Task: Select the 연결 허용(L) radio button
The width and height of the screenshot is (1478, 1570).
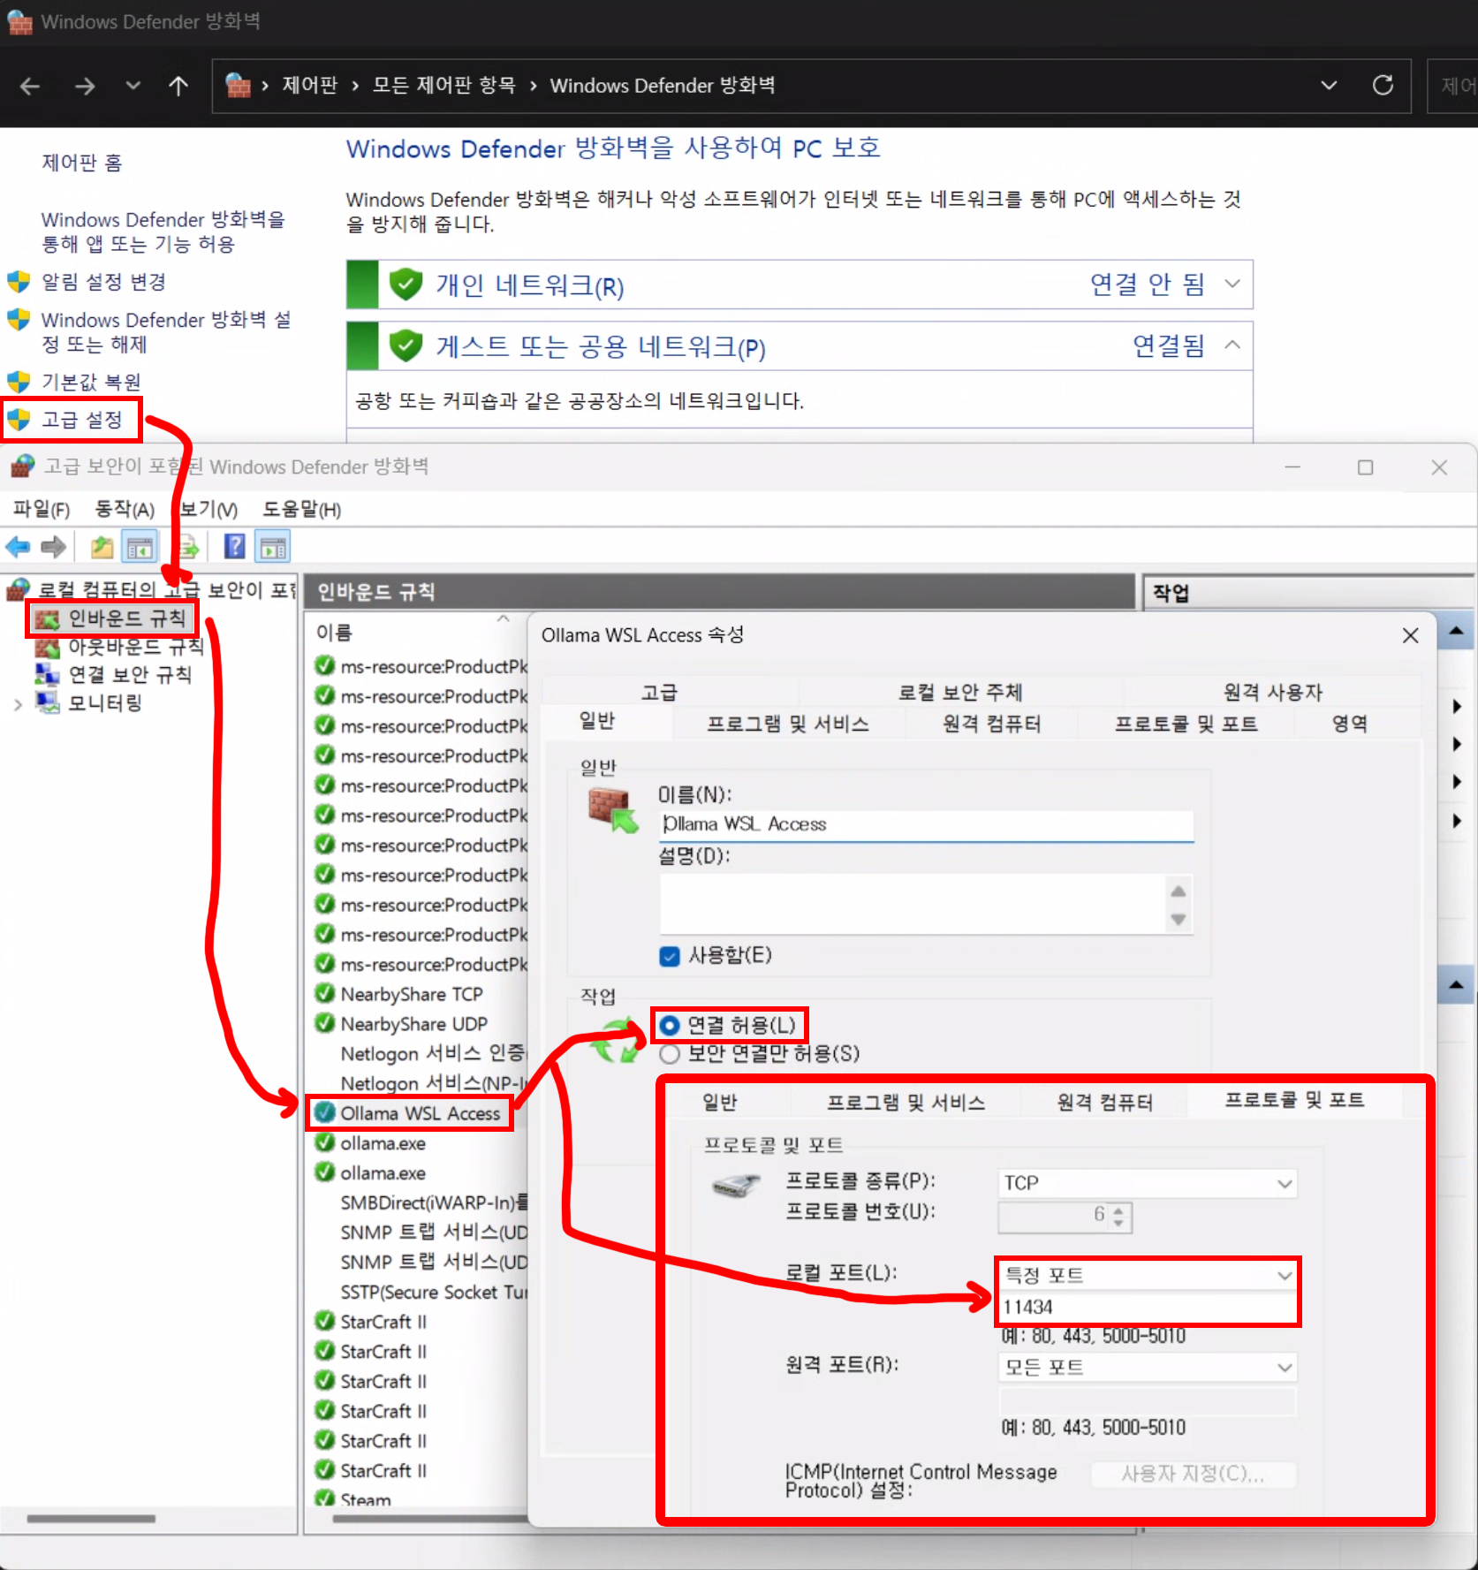Action: pos(670,1026)
